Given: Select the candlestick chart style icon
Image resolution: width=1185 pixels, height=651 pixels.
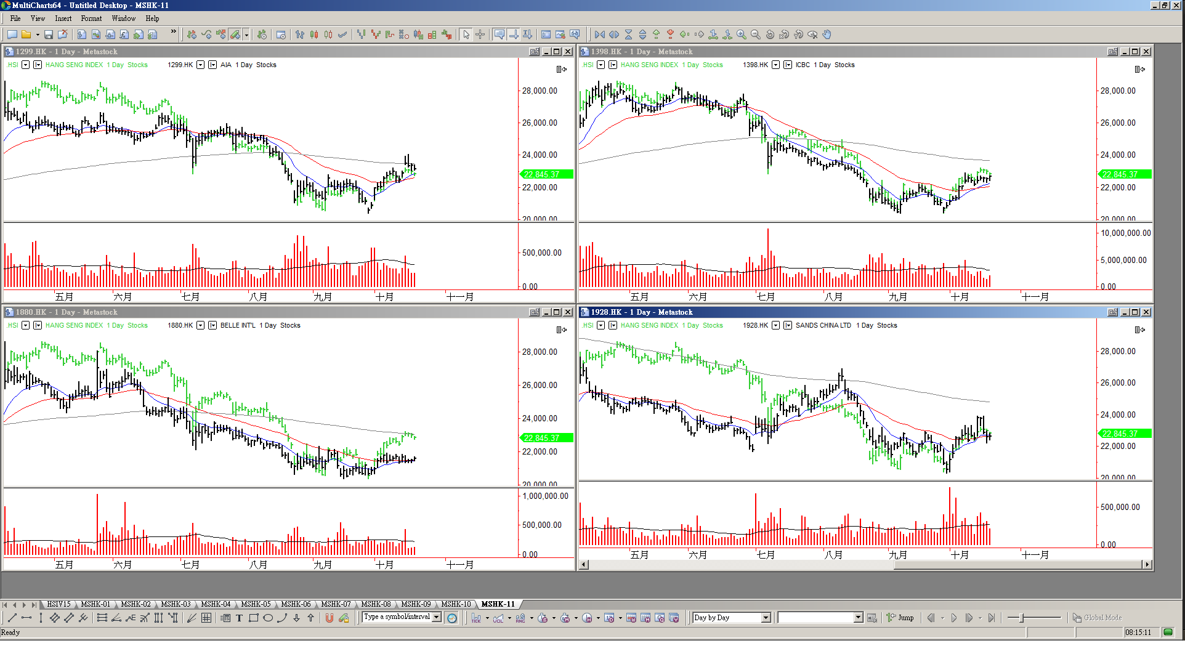Looking at the screenshot, I should point(314,34).
